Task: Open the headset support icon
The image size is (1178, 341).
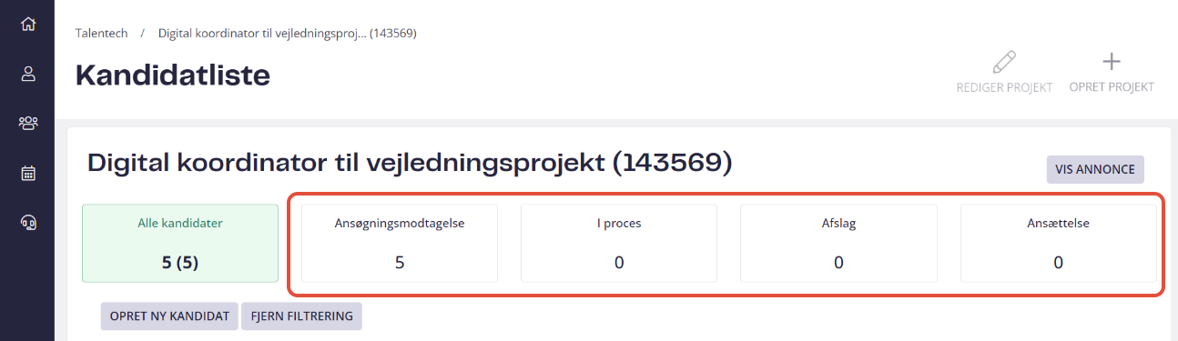Action: point(28,222)
